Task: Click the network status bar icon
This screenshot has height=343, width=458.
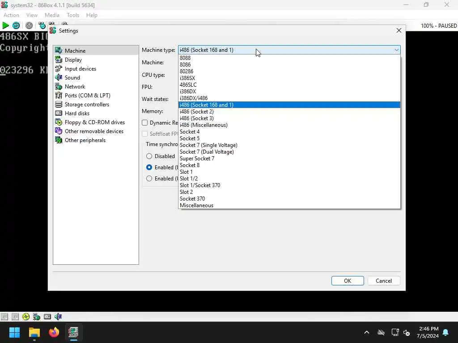Action: 37,317
